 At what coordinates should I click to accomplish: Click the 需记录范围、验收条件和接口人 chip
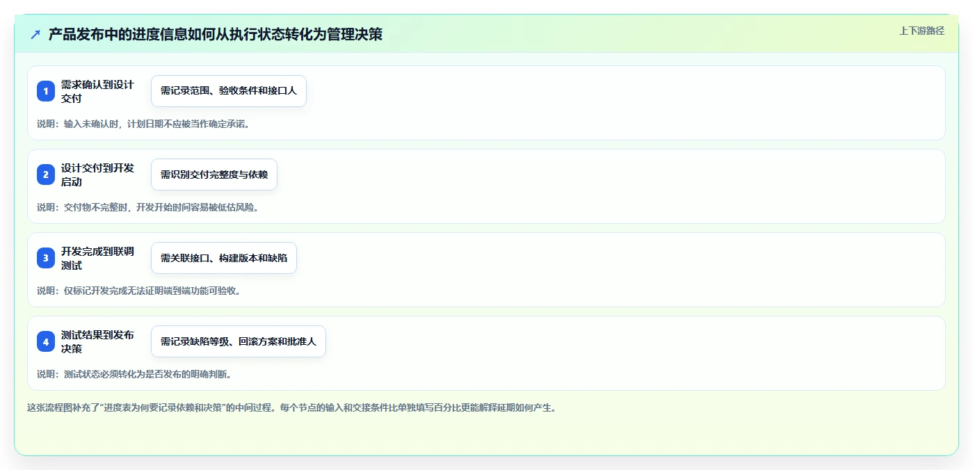click(229, 91)
